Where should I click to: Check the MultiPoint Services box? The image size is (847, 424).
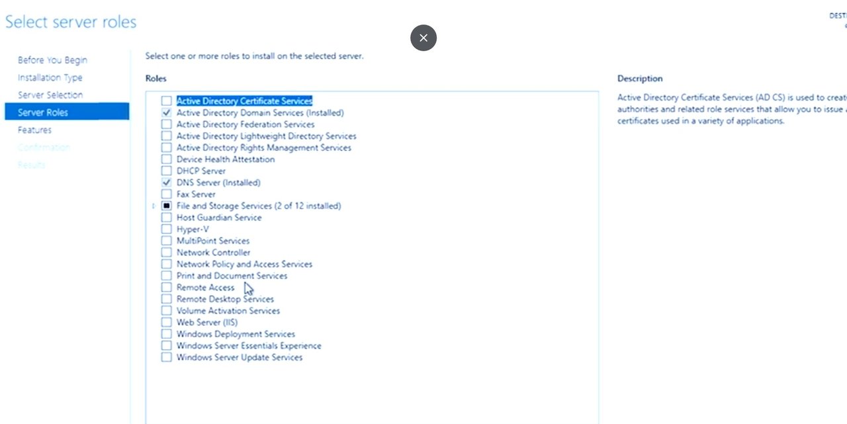point(166,241)
